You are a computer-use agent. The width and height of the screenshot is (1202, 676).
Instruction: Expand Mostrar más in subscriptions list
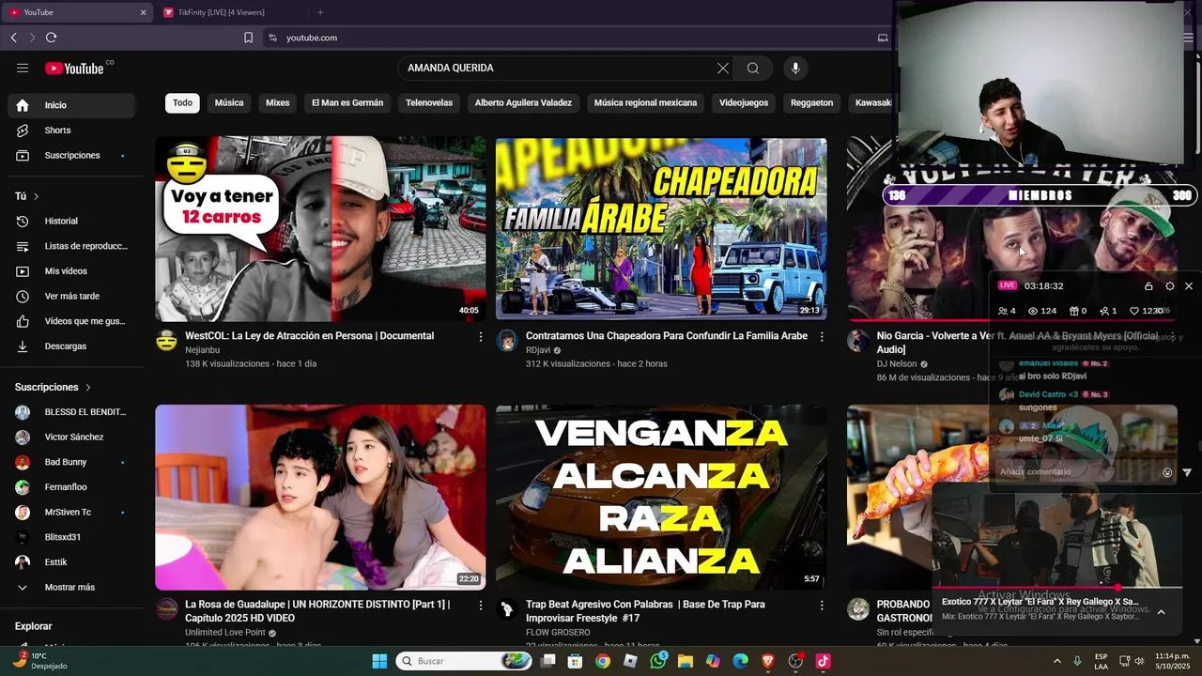pos(68,587)
